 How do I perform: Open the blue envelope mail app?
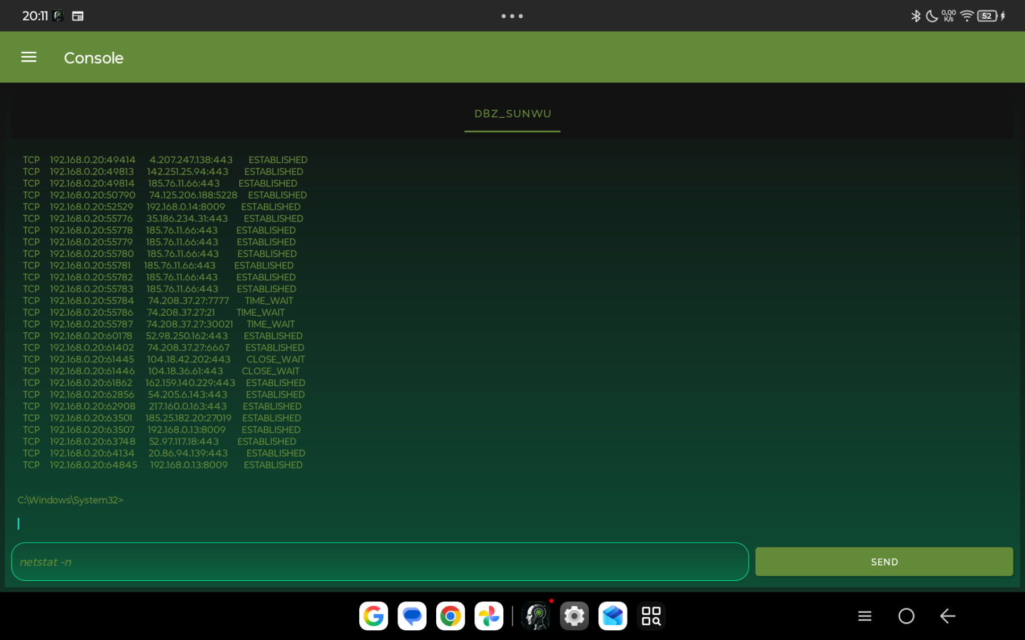click(x=613, y=616)
